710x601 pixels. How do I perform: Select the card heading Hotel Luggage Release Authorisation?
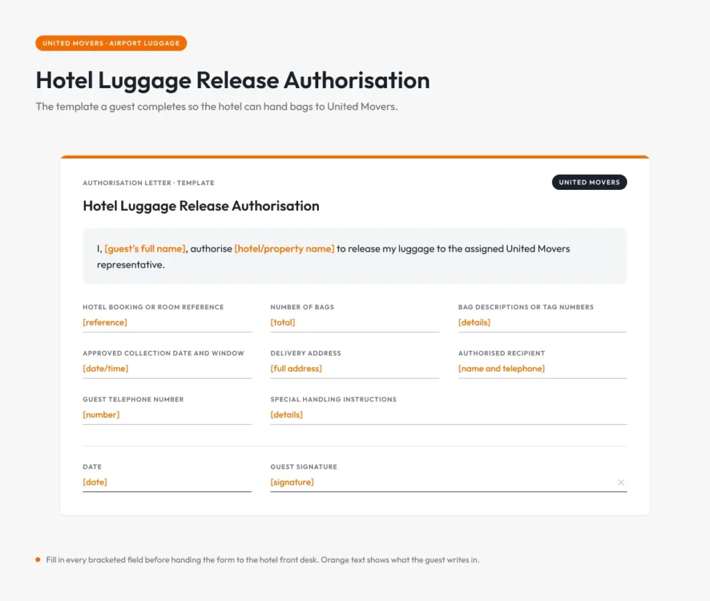point(201,206)
